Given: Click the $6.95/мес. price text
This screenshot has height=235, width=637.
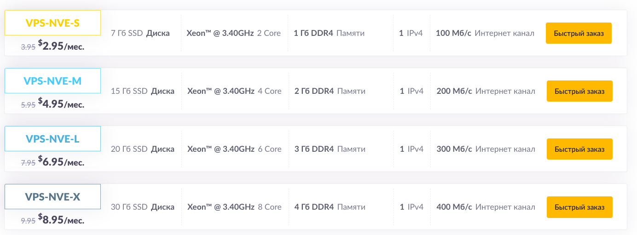Looking at the screenshot, I should [x=61, y=161].
